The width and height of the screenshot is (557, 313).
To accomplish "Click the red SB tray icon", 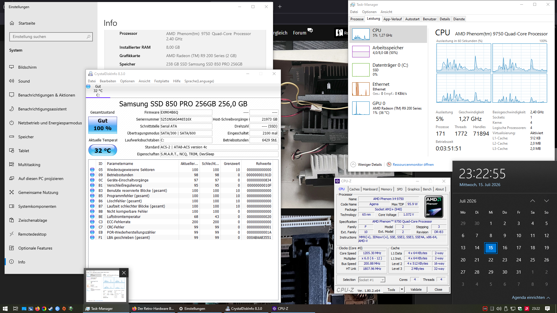I will 485,309.
